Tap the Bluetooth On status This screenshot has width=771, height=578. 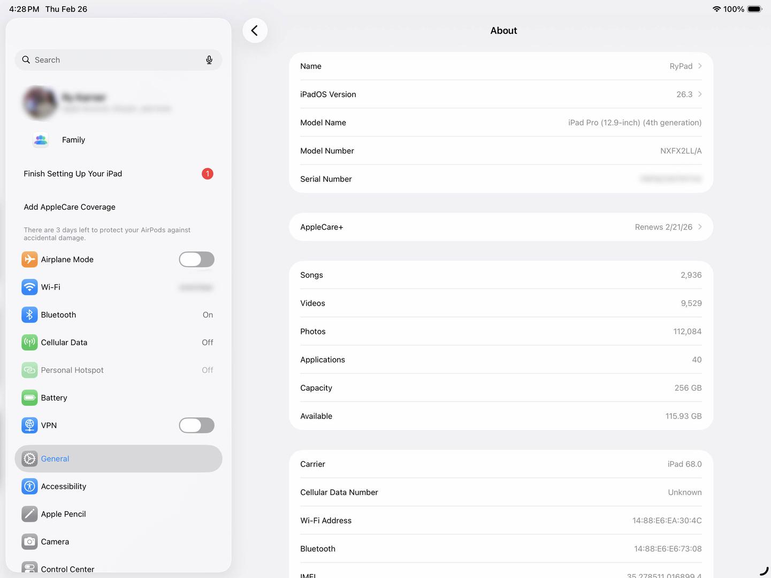[x=208, y=315]
